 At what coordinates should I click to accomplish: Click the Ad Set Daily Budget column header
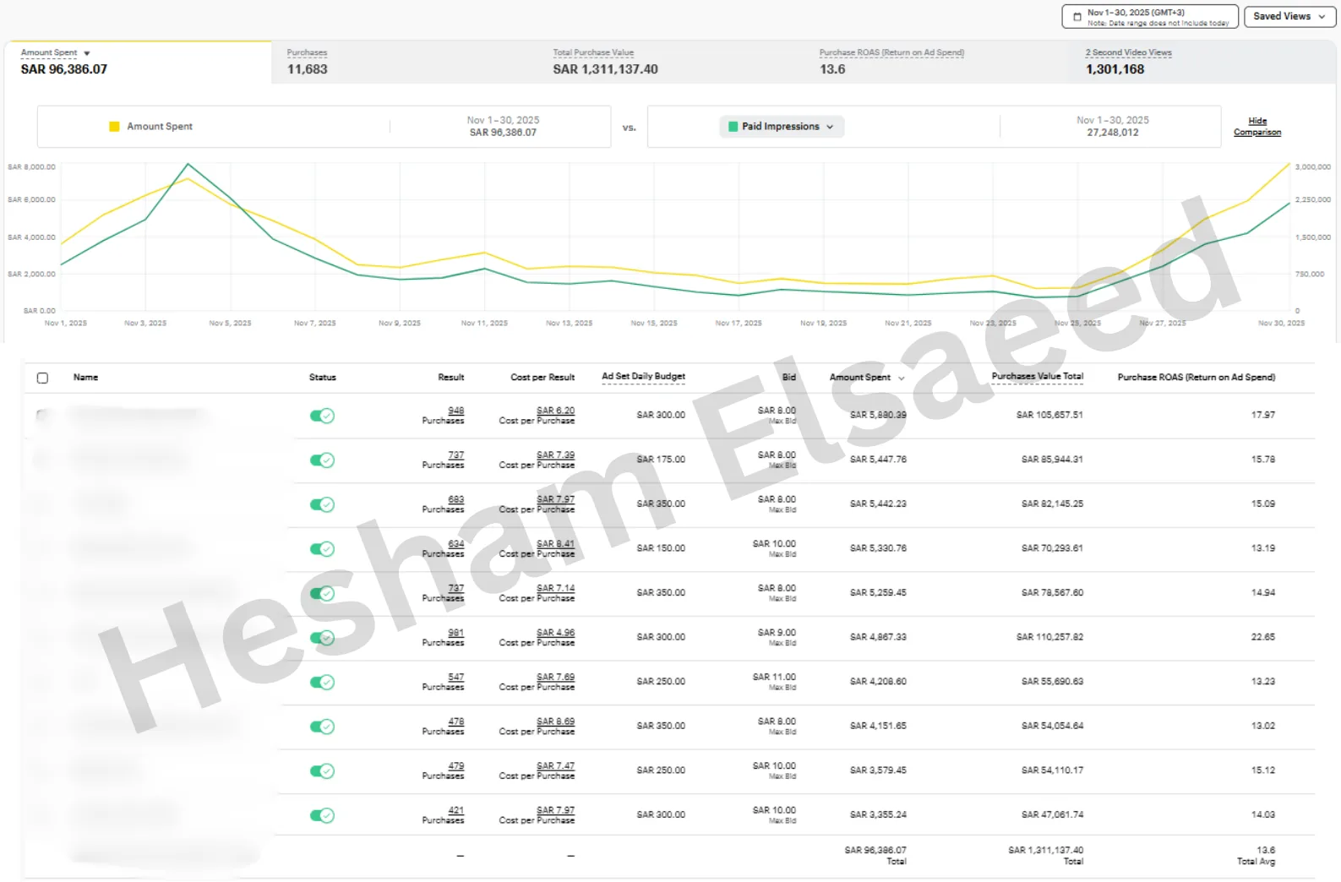point(643,377)
